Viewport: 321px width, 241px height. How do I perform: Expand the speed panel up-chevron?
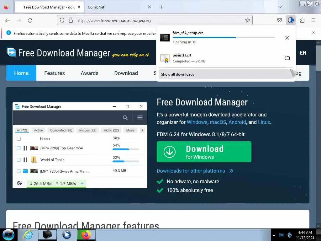tap(82, 183)
